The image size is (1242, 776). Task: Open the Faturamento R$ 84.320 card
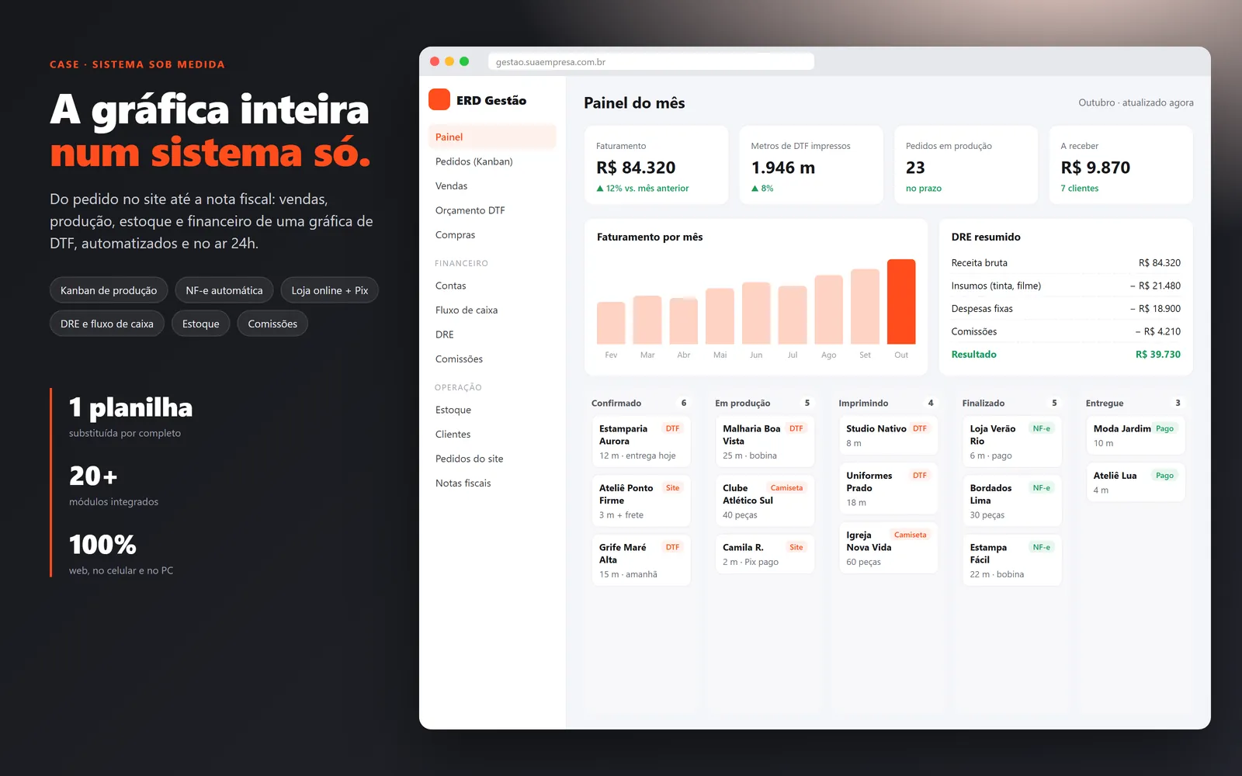coord(656,165)
